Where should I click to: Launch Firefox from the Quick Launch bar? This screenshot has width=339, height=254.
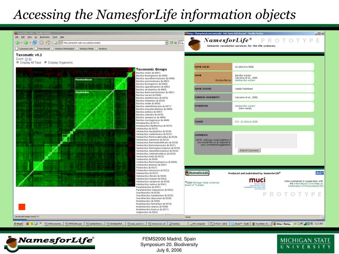pos(27,224)
